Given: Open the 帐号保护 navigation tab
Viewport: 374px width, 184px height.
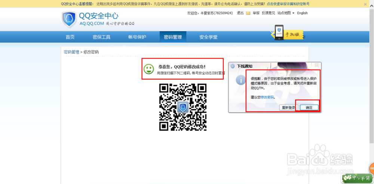Looking at the screenshot, I should pos(137,37).
